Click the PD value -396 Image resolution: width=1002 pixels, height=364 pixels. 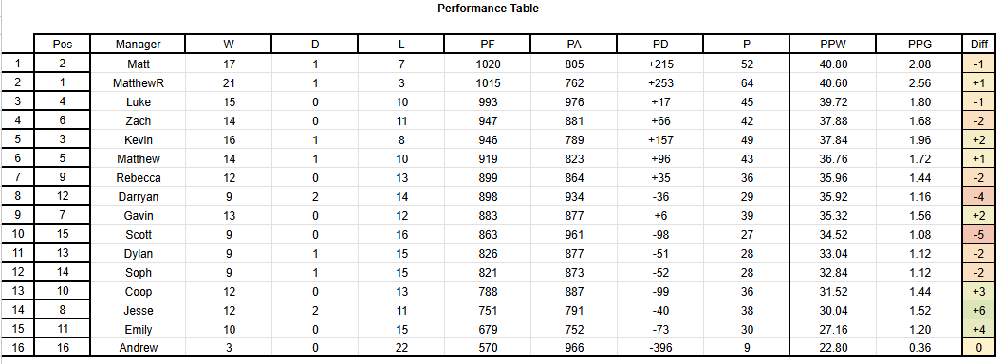(660, 348)
